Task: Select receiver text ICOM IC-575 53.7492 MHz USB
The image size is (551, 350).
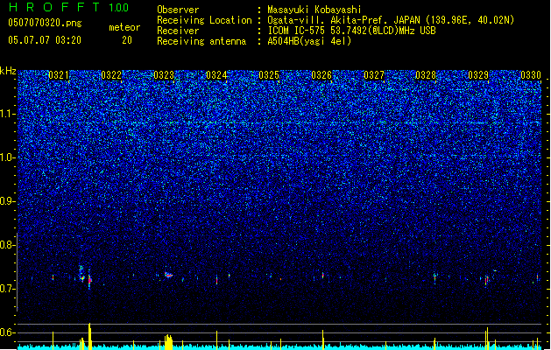Action: (352, 31)
